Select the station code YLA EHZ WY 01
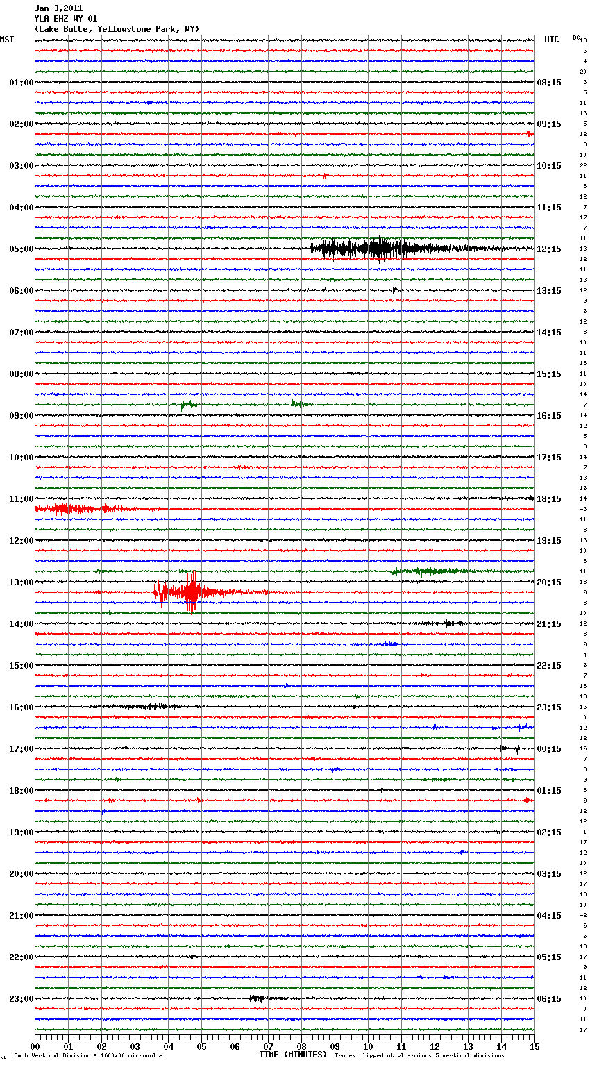The height and width of the screenshot is (1065, 590). click(66, 19)
